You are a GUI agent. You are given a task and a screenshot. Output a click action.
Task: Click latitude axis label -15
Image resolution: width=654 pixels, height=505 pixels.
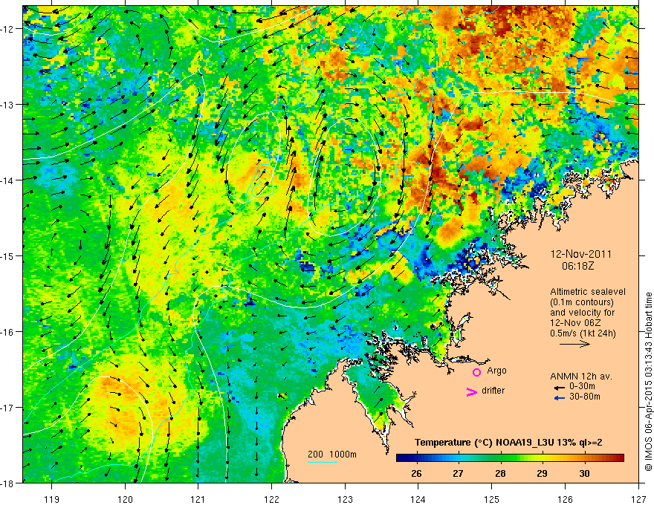pos(7,255)
